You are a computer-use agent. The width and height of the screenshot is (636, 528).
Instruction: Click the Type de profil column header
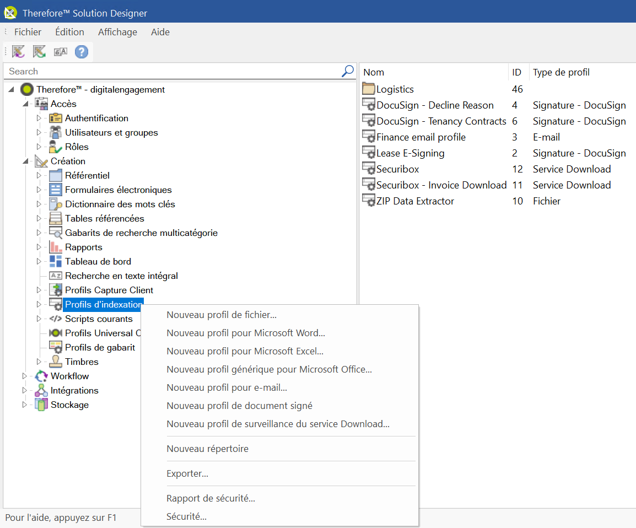[x=583, y=72]
